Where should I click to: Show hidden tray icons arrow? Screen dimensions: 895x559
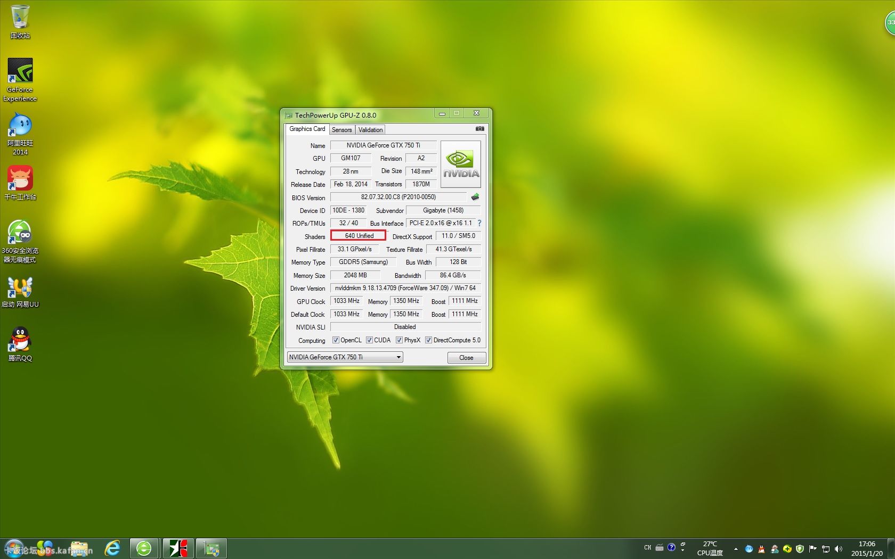(x=736, y=548)
